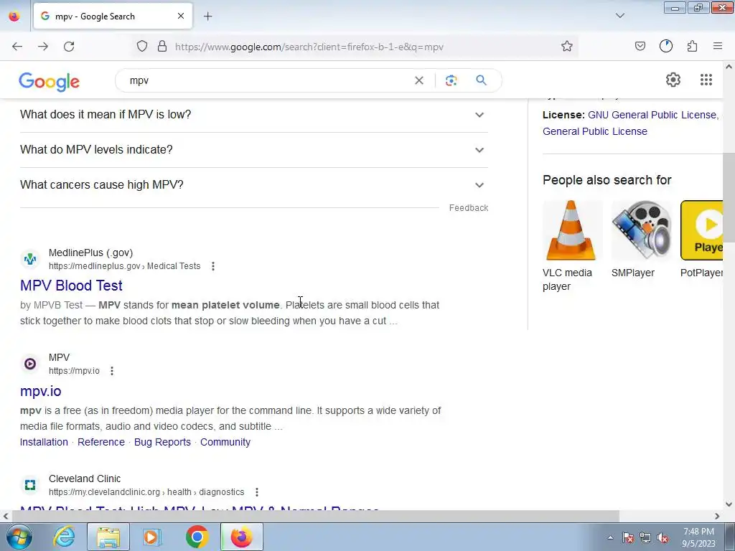Click the Firefox taskbar button

(241, 537)
